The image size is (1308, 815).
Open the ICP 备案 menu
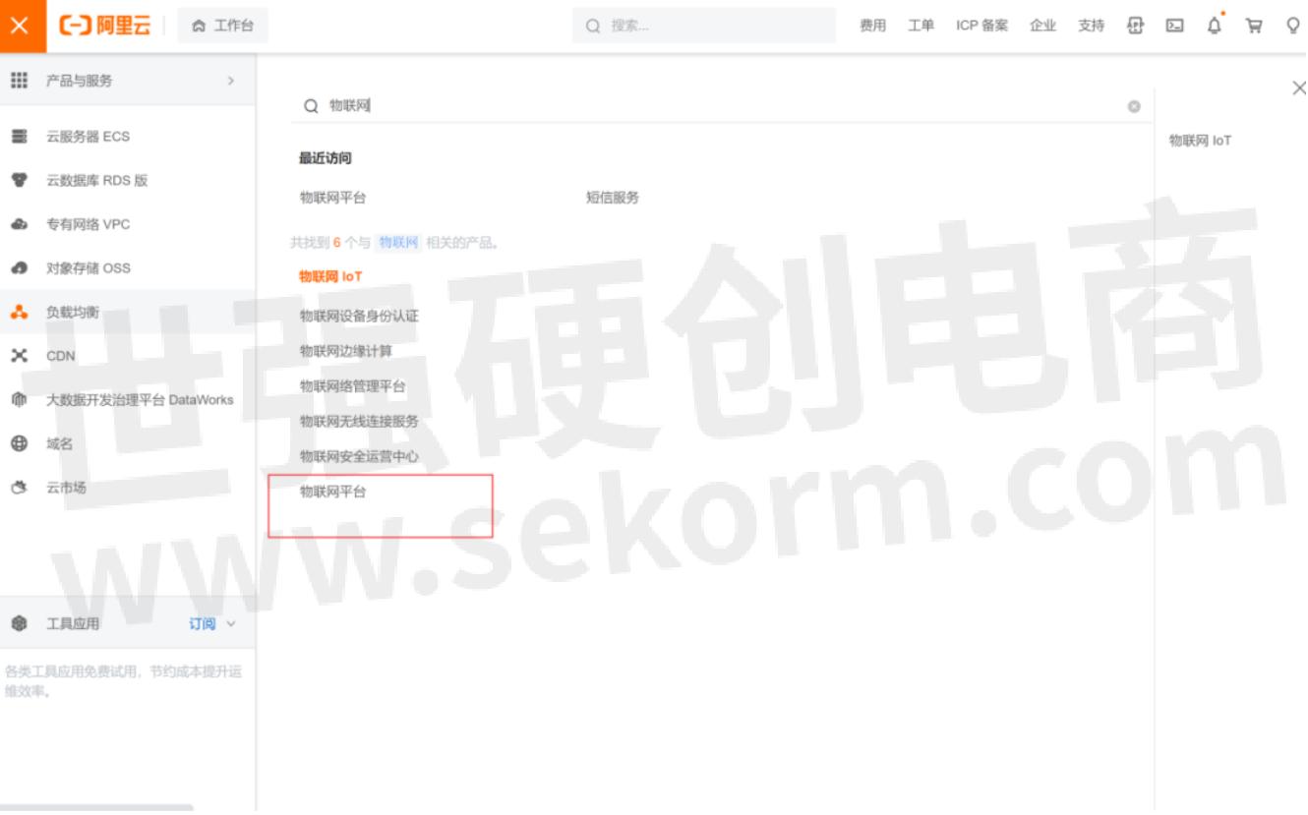983,25
